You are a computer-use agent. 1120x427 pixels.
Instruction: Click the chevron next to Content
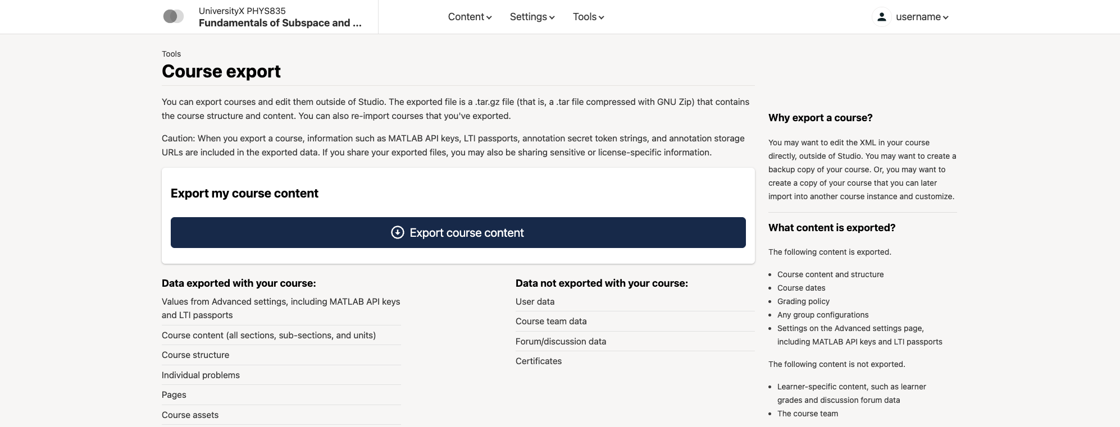(x=489, y=17)
